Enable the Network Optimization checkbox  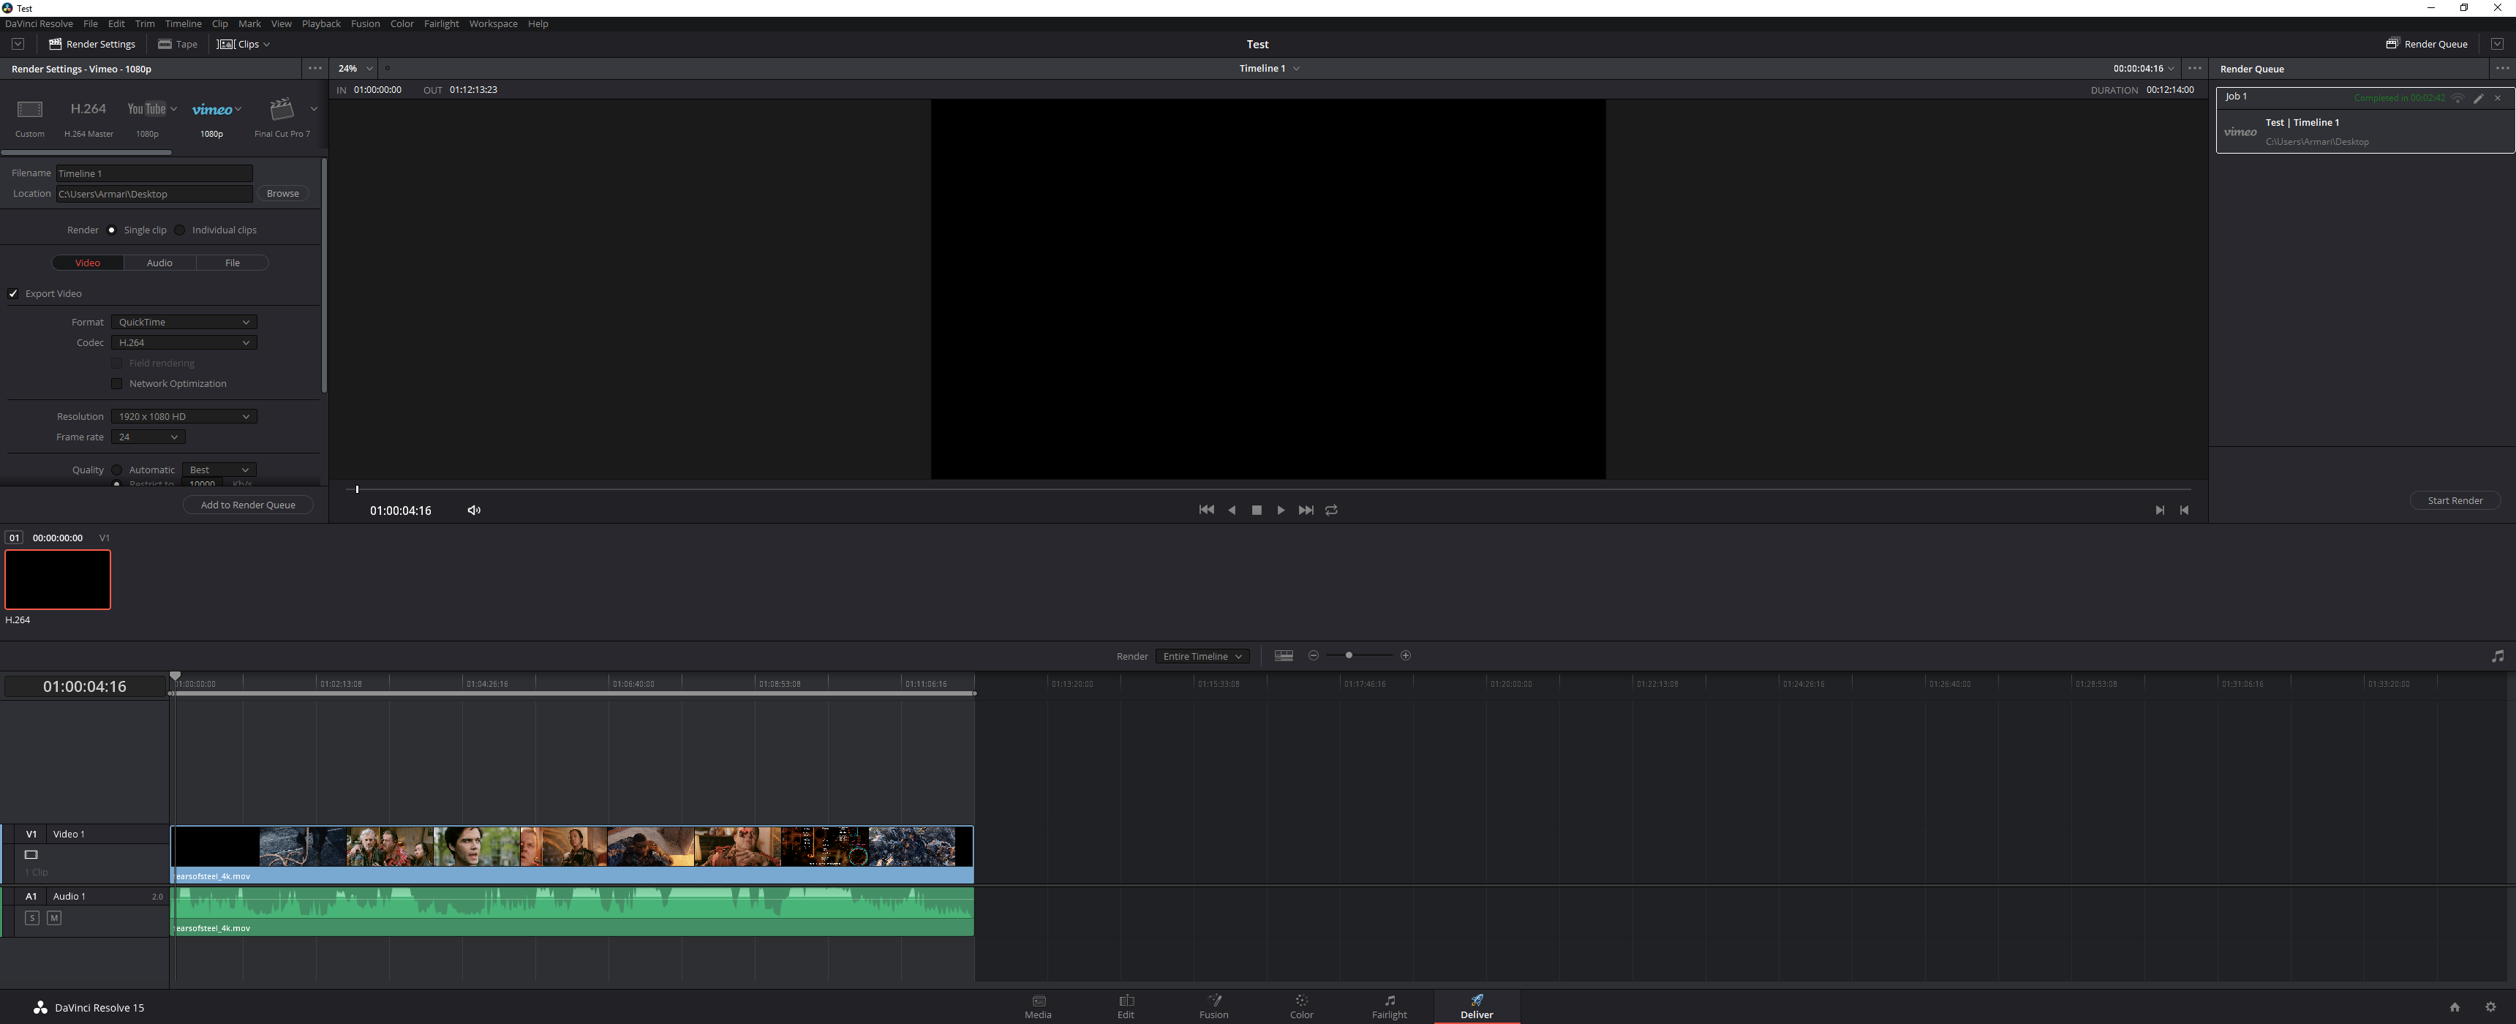117,384
